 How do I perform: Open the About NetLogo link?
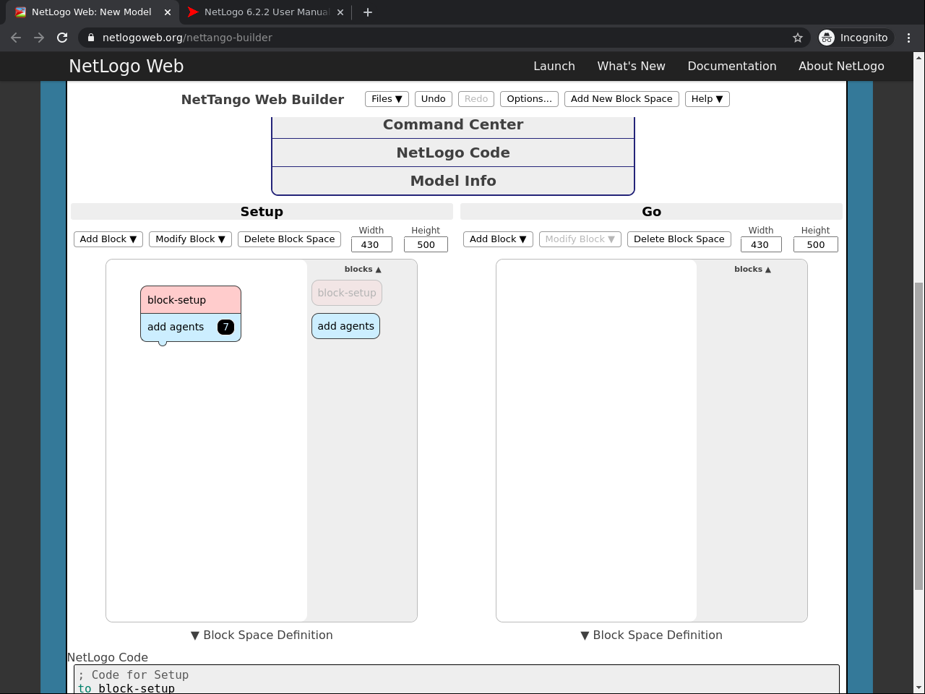click(x=841, y=66)
